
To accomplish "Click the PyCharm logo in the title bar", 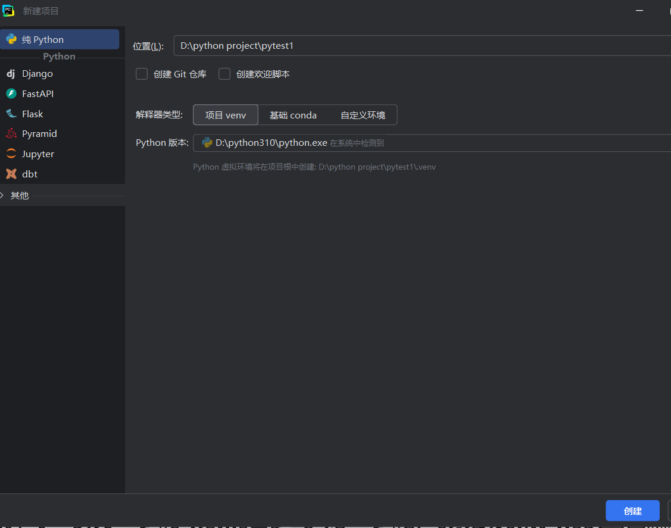I will 8,11.
